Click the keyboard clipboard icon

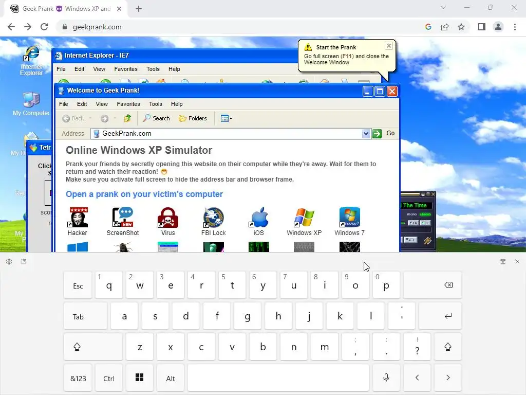24,261
